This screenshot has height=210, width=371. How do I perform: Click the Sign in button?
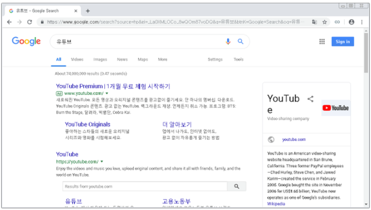pos(343,41)
